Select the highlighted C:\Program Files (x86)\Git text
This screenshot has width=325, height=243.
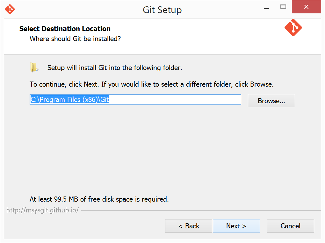(x=70, y=100)
